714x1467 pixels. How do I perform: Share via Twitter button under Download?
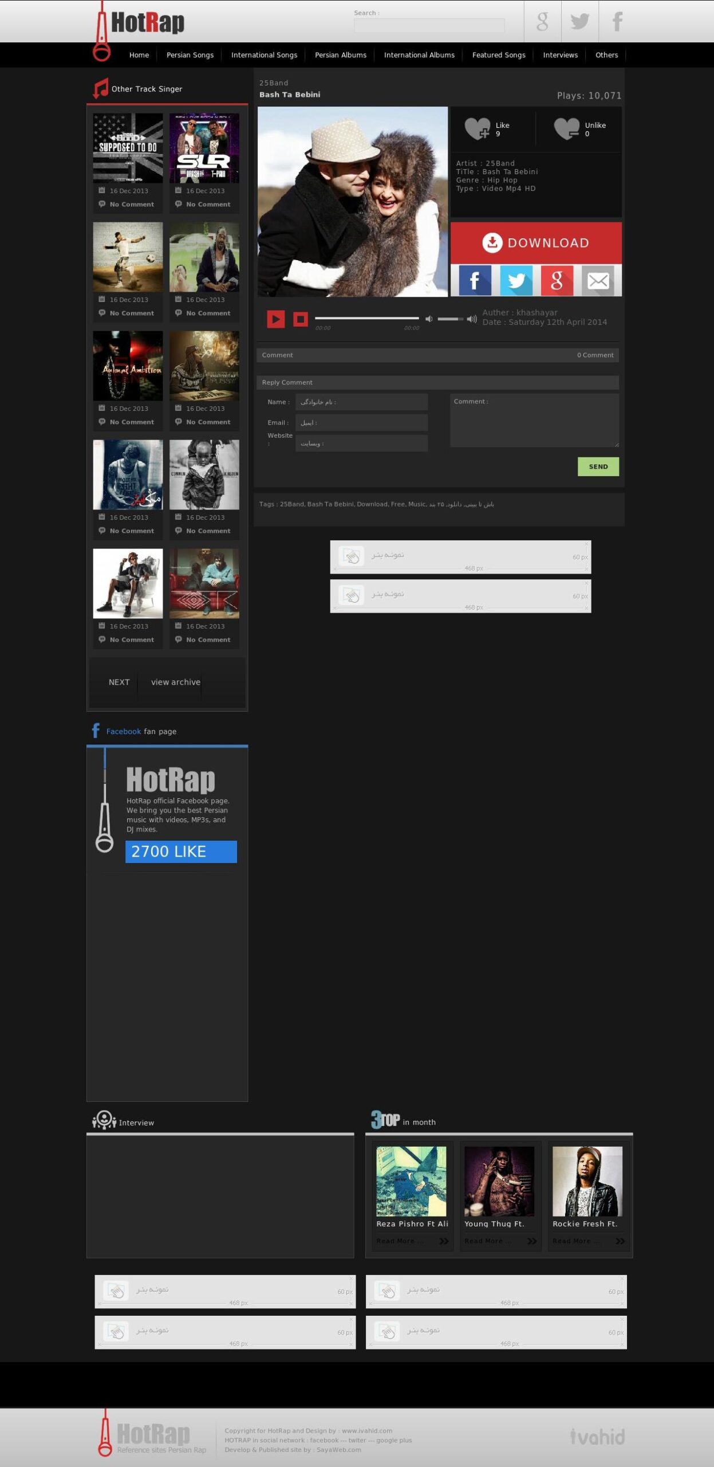[x=516, y=281]
